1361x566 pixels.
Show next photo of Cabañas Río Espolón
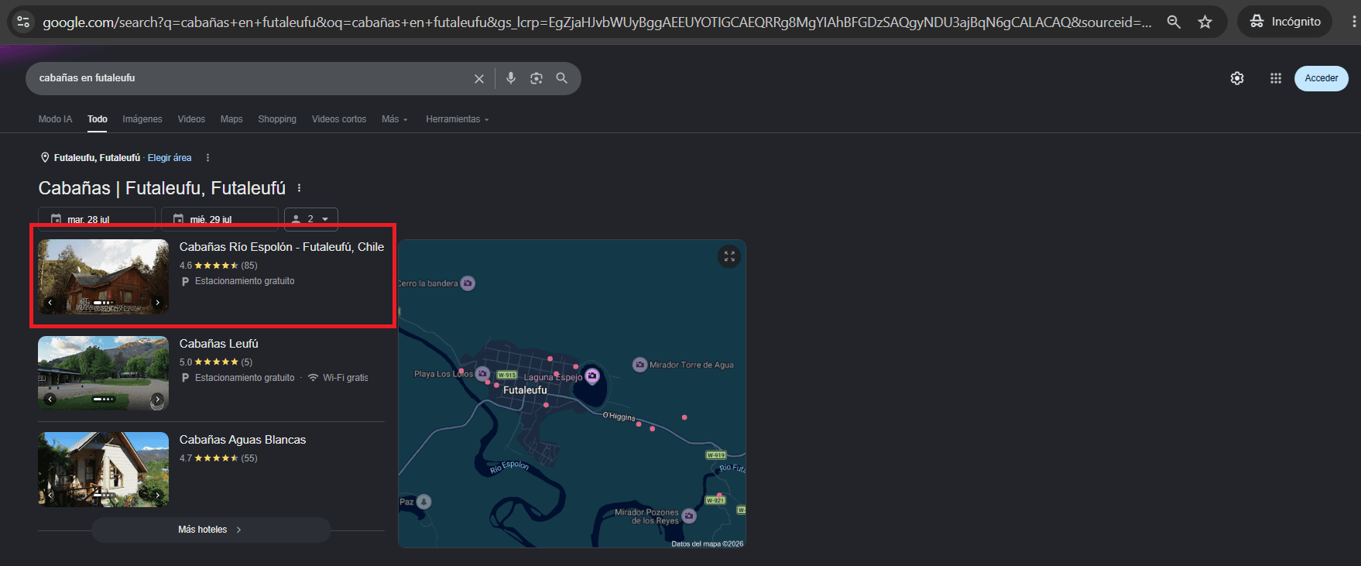158,303
